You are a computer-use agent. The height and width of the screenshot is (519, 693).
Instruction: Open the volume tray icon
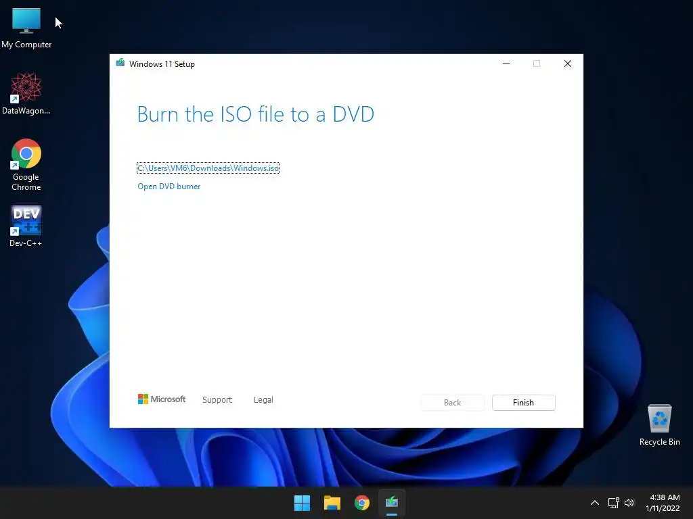629,503
